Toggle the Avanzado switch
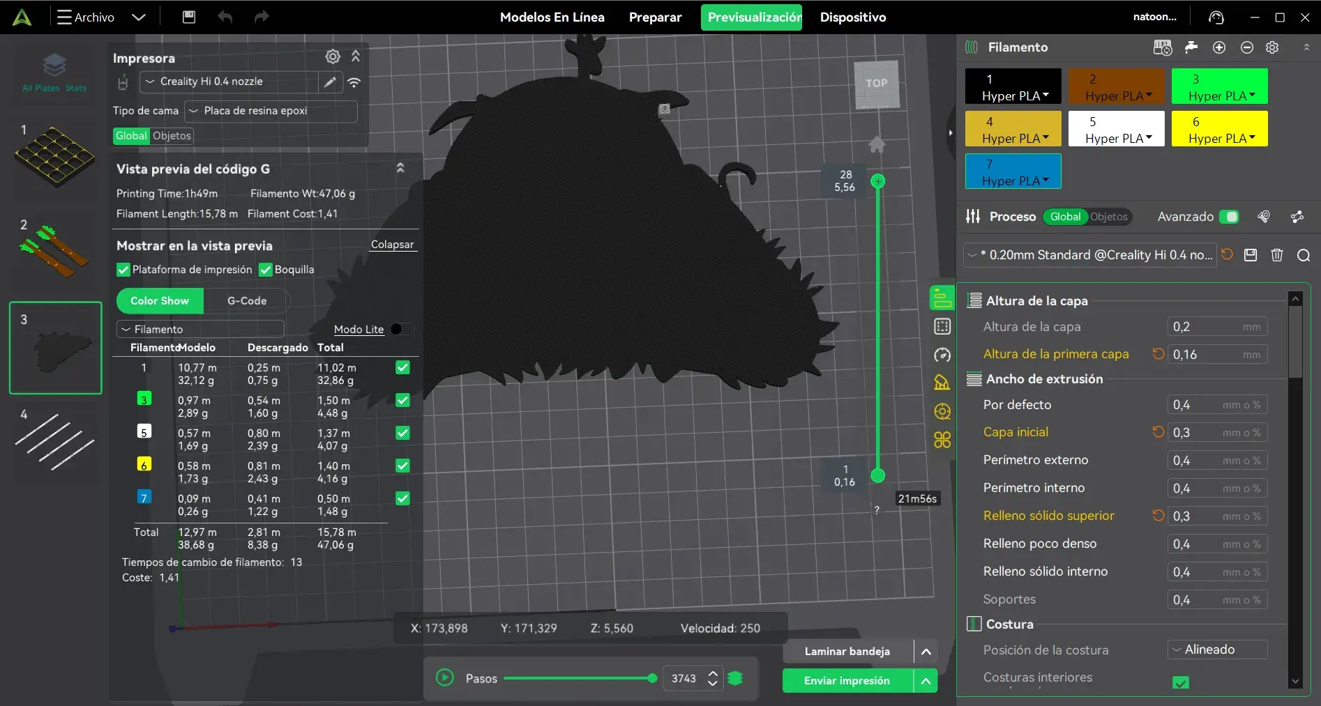The height and width of the screenshot is (706, 1321). click(x=1229, y=217)
